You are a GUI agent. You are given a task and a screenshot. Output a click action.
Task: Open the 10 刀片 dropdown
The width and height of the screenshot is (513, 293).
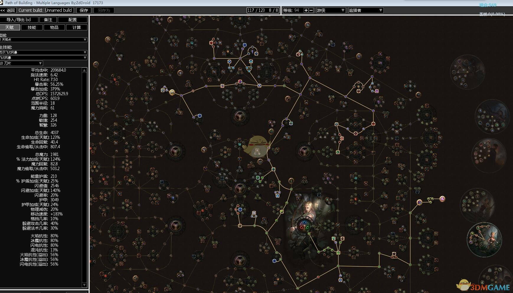(21, 63)
